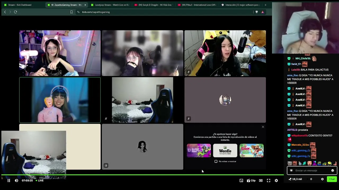
Task: Open site information icon in address bar
Action: pyautogui.click(x=78, y=12)
